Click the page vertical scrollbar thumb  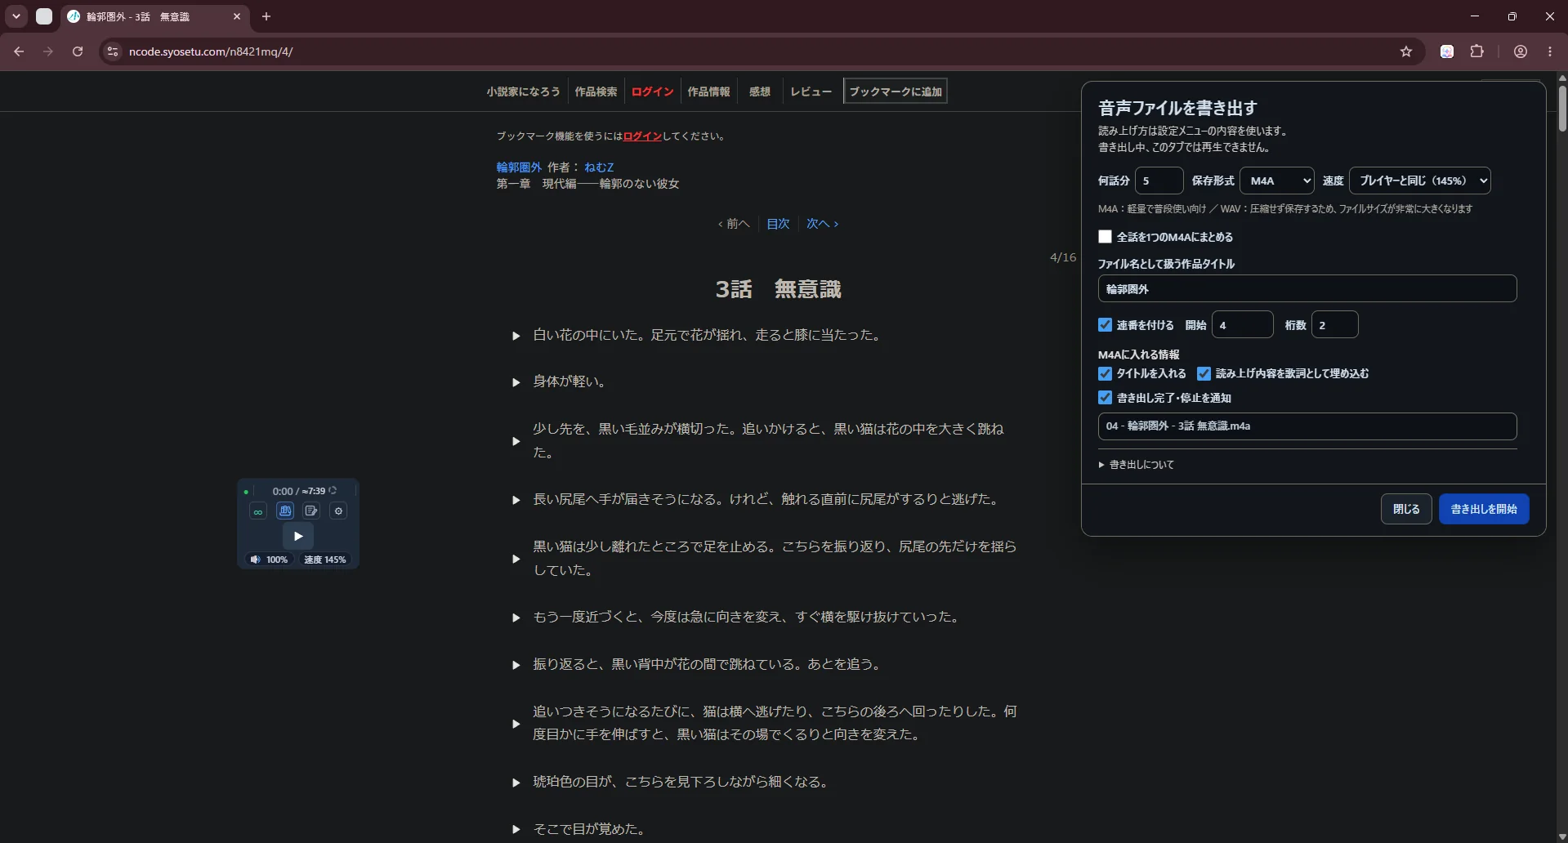(x=1562, y=108)
